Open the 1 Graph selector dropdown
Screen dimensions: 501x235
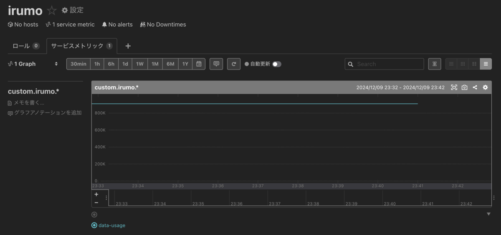pos(33,64)
